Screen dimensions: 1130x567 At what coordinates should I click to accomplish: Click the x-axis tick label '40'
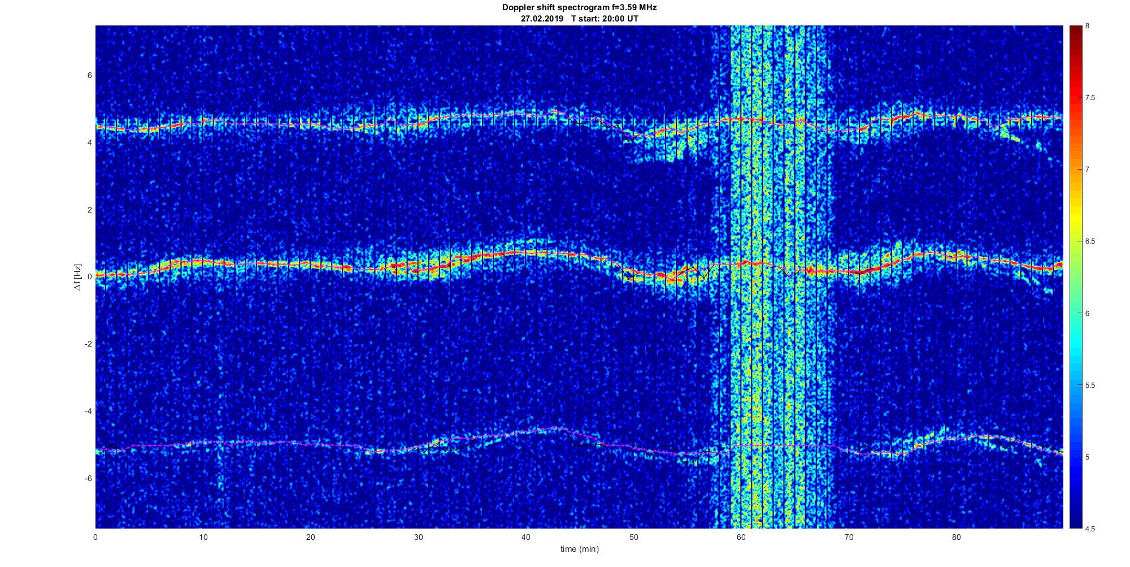pyautogui.click(x=525, y=536)
